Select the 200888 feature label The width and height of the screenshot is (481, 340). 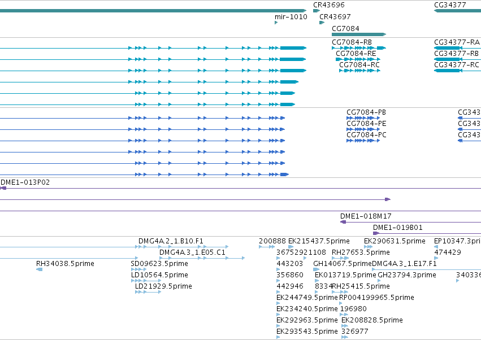click(x=272, y=241)
